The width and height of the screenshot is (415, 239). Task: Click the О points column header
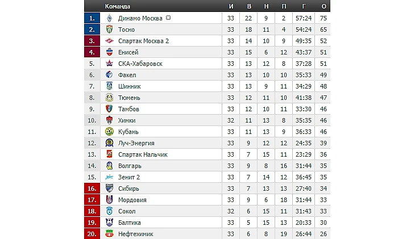coord(323,6)
